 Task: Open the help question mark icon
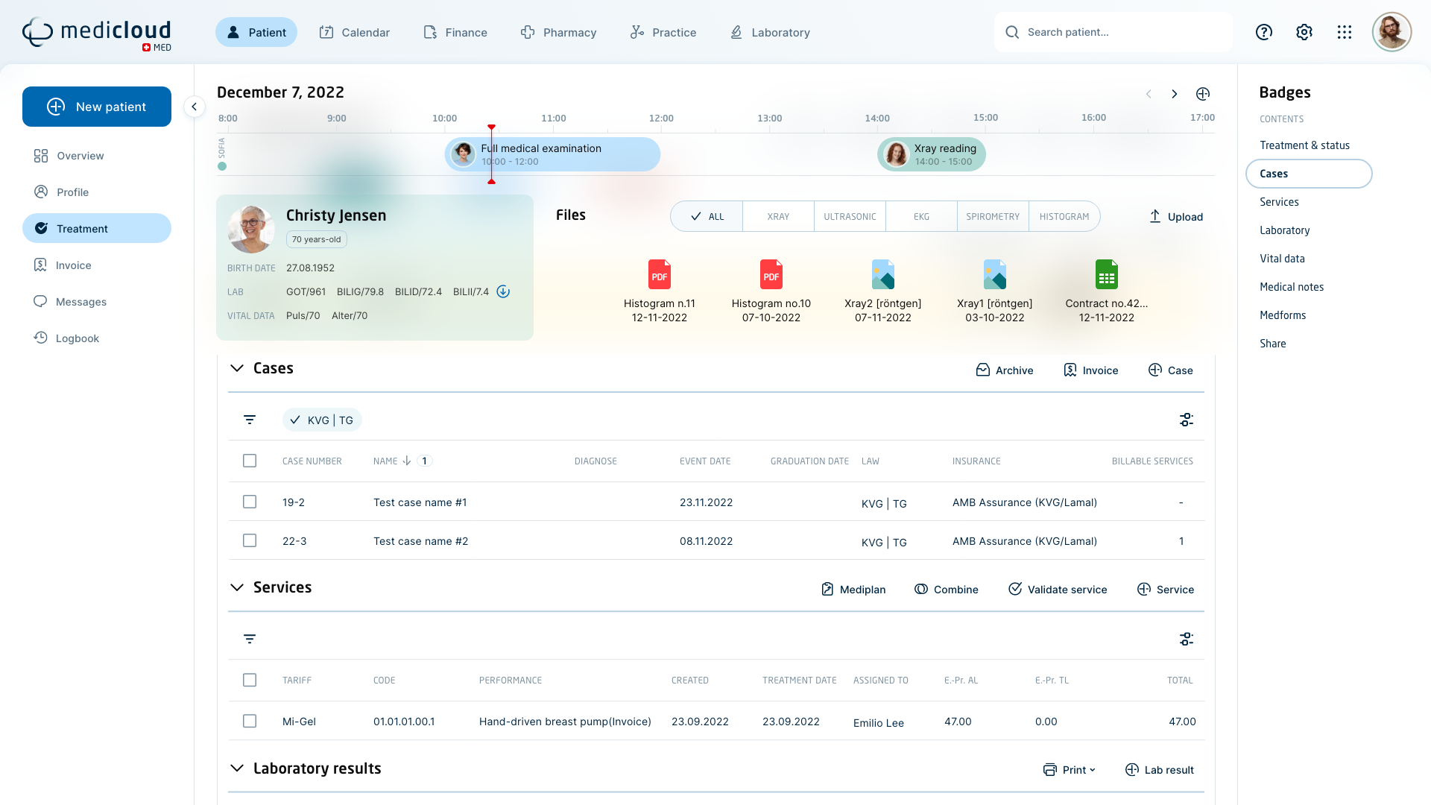[1264, 32]
